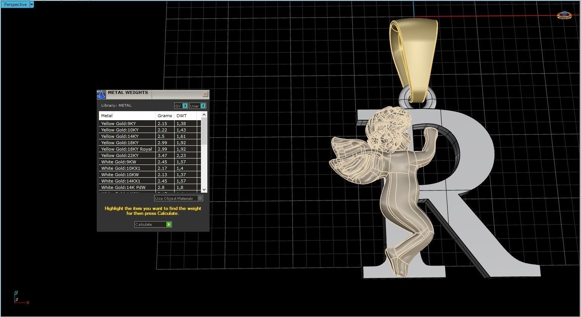This screenshot has height=317, width=581.
Task: Click the scrollbar down arrow in metal list
Action: coord(204,189)
